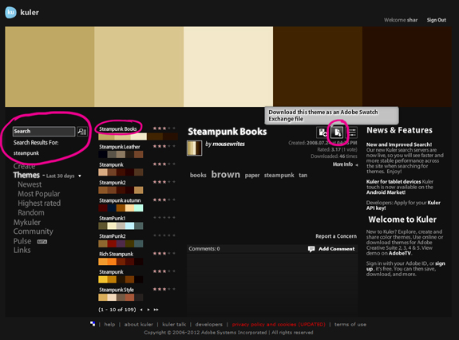Go to previous page of results
This screenshot has width=459, height=340.
pos(141,310)
